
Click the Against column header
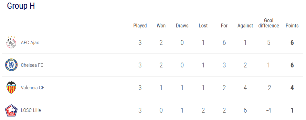tap(245, 26)
